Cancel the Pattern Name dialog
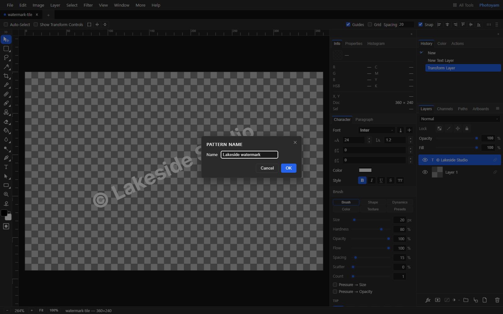The image size is (503, 314). click(x=267, y=168)
